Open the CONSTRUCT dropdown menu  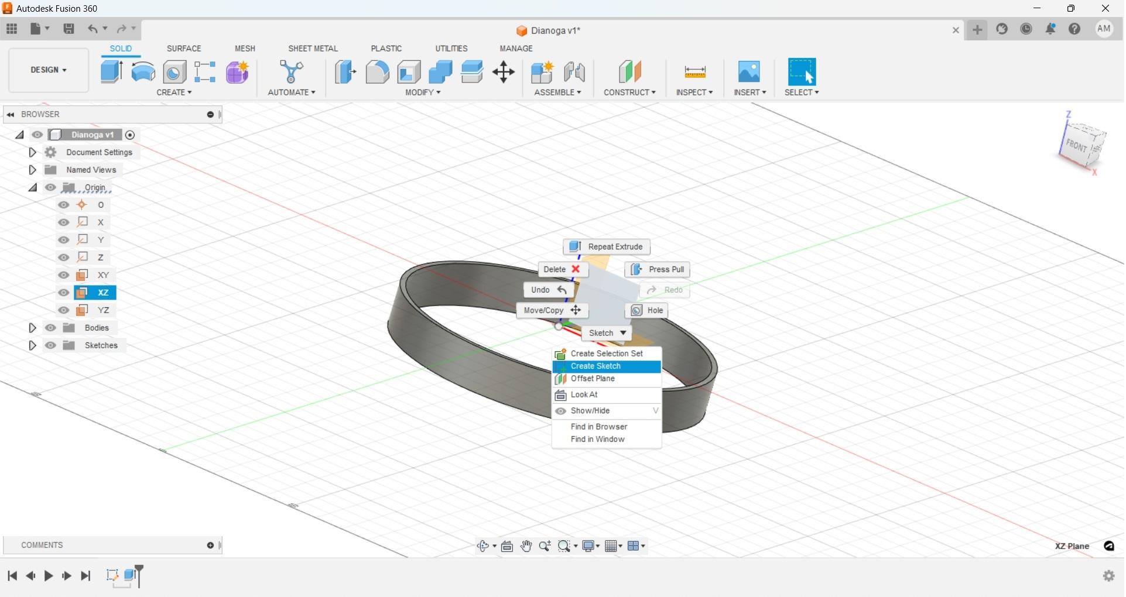(x=629, y=92)
